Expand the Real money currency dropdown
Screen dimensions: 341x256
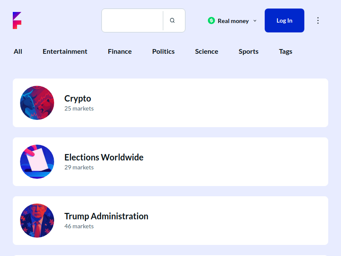click(x=233, y=21)
